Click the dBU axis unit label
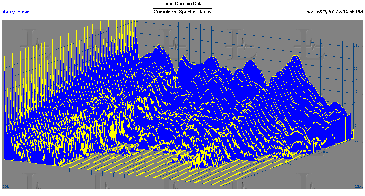The image size is (365, 196). 357,46
